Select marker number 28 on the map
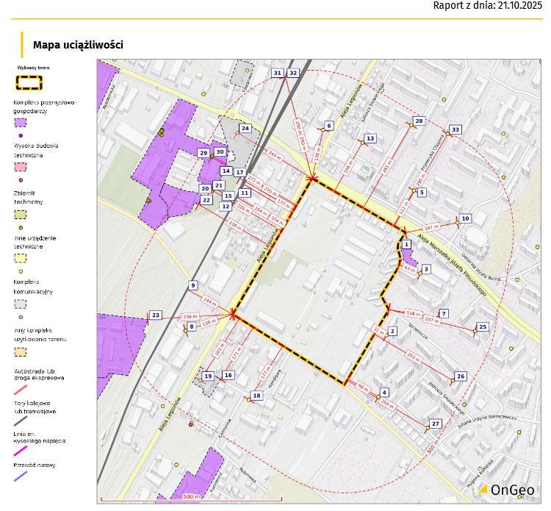This screenshot has width=551, height=511. (x=419, y=121)
